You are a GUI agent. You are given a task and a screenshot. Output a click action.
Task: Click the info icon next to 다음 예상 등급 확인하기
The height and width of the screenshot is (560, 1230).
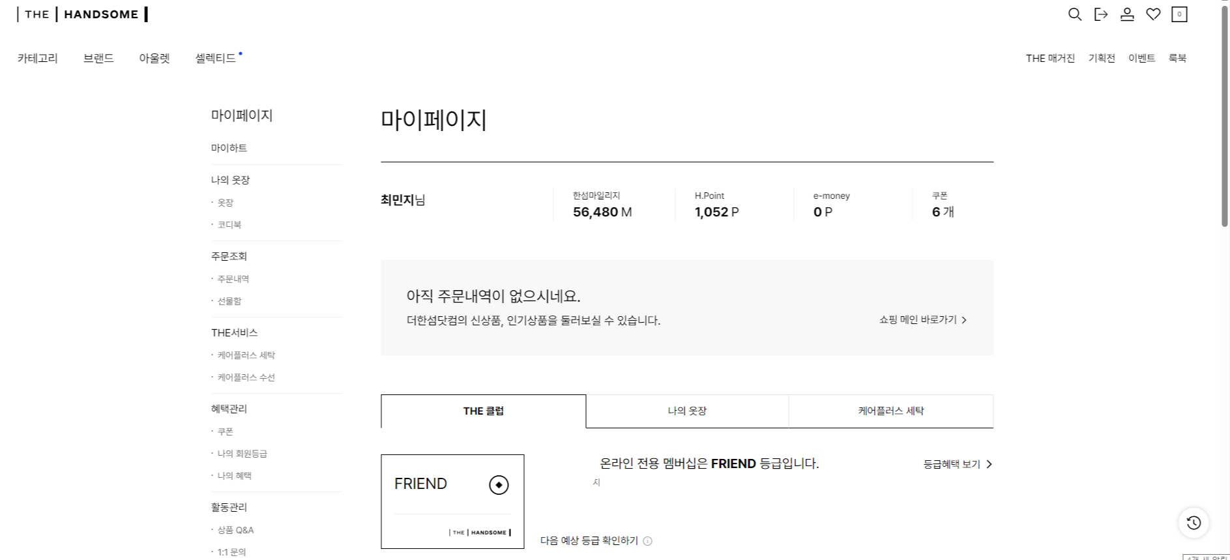pos(647,540)
